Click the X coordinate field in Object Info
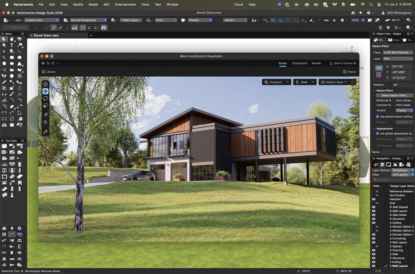The width and height of the screenshot is (415, 274). [x=402, y=66]
